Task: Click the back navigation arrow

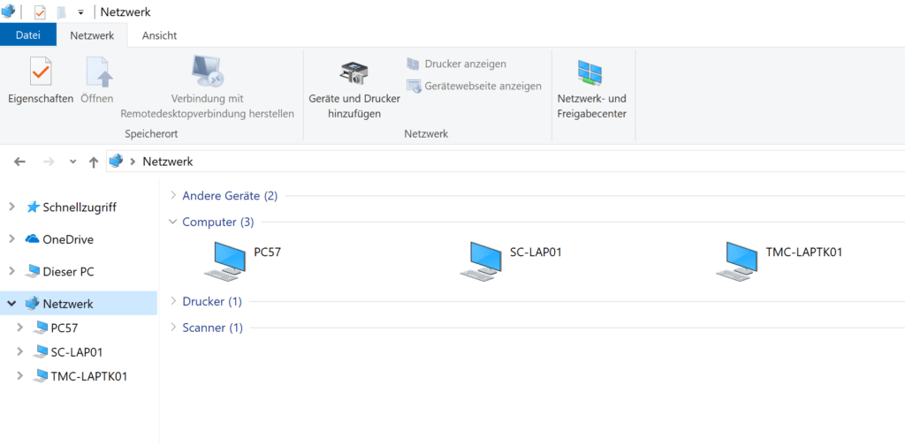Action: coord(20,162)
